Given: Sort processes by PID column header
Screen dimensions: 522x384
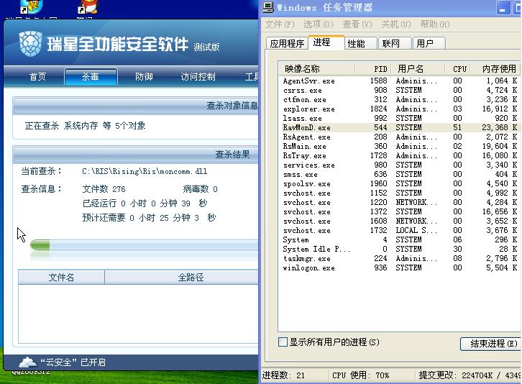Looking at the screenshot, I should tap(373, 69).
